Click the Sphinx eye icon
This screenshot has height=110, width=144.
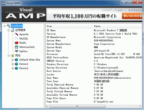tap(16, 51)
